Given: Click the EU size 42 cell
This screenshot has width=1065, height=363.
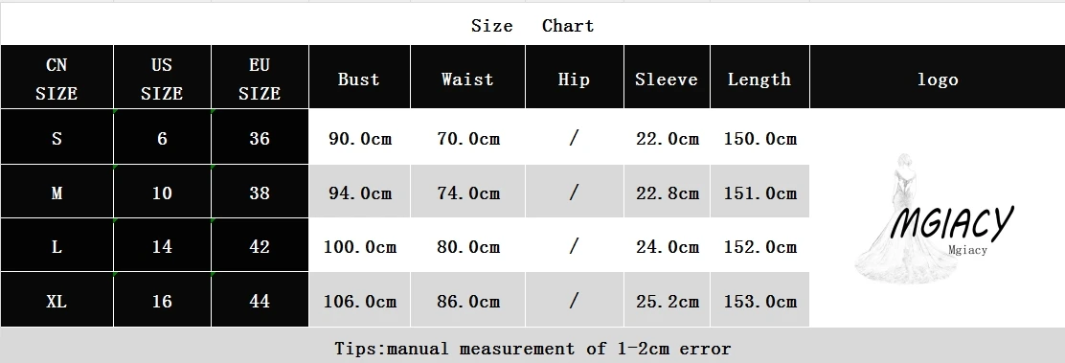Looking at the screenshot, I should [260, 245].
